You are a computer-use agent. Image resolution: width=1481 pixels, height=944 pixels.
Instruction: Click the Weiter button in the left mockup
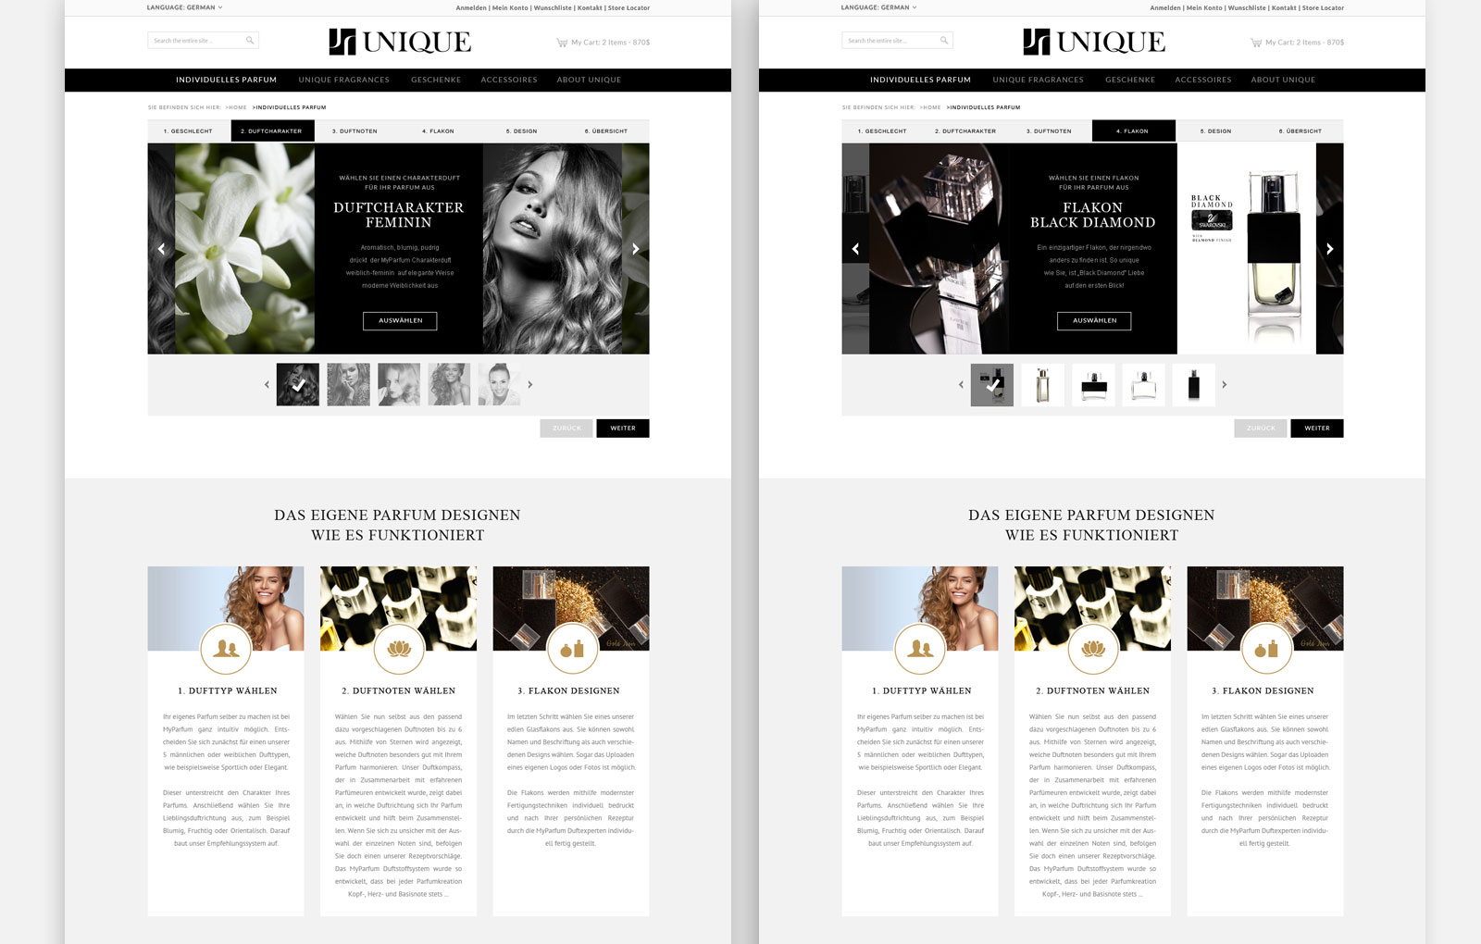pyautogui.click(x=622, y=429)
